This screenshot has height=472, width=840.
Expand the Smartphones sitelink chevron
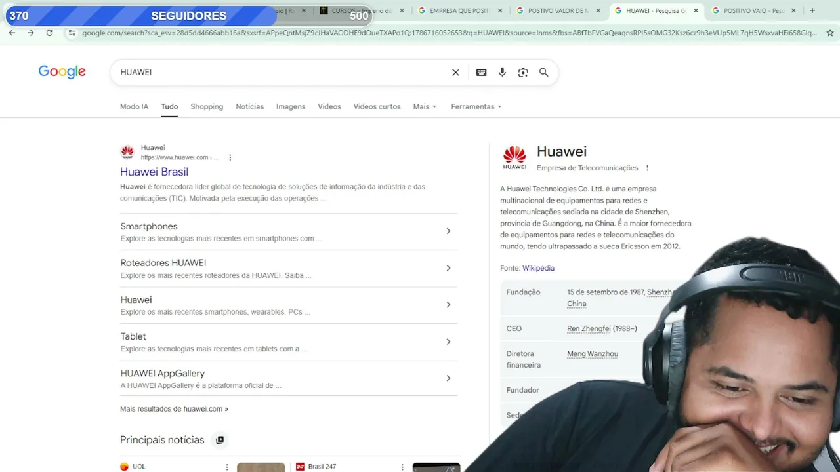coord(448,231)
